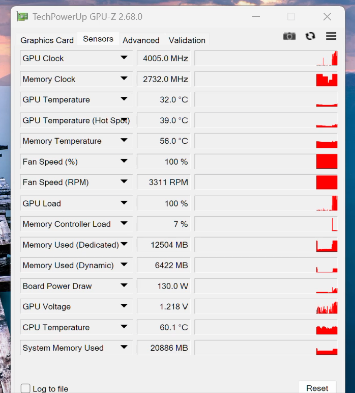Click the refresh sensors icon
The height and width of the screenshot is (393, 355).
coord(310,36)
